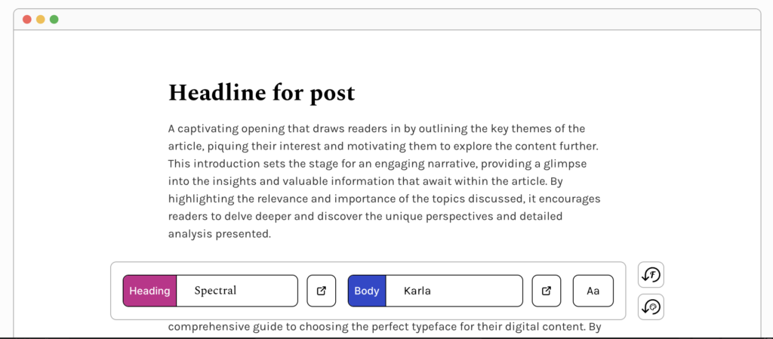Click the Aa typography button
The height and width of the screenshot is (339, 773).
[593, 291]
